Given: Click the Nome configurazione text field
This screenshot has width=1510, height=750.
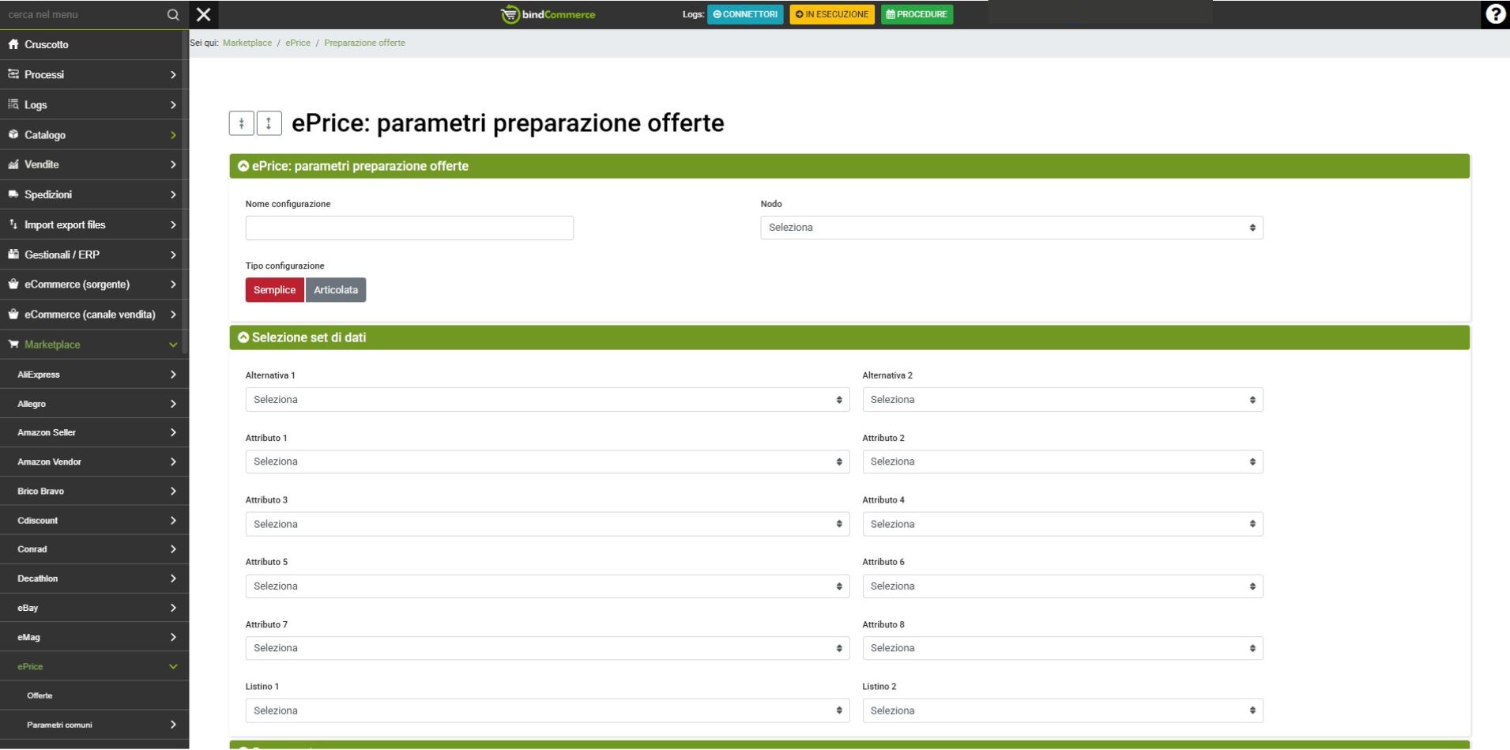Looking at the screenshot, I should coord(409,228).
